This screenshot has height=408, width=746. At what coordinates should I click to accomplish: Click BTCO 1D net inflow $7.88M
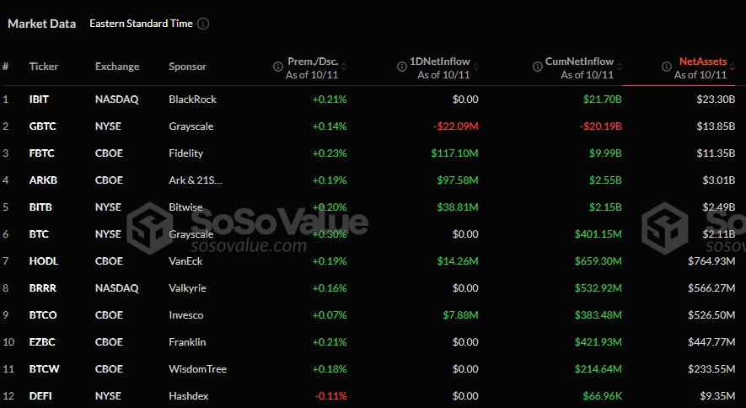[460, 315]
